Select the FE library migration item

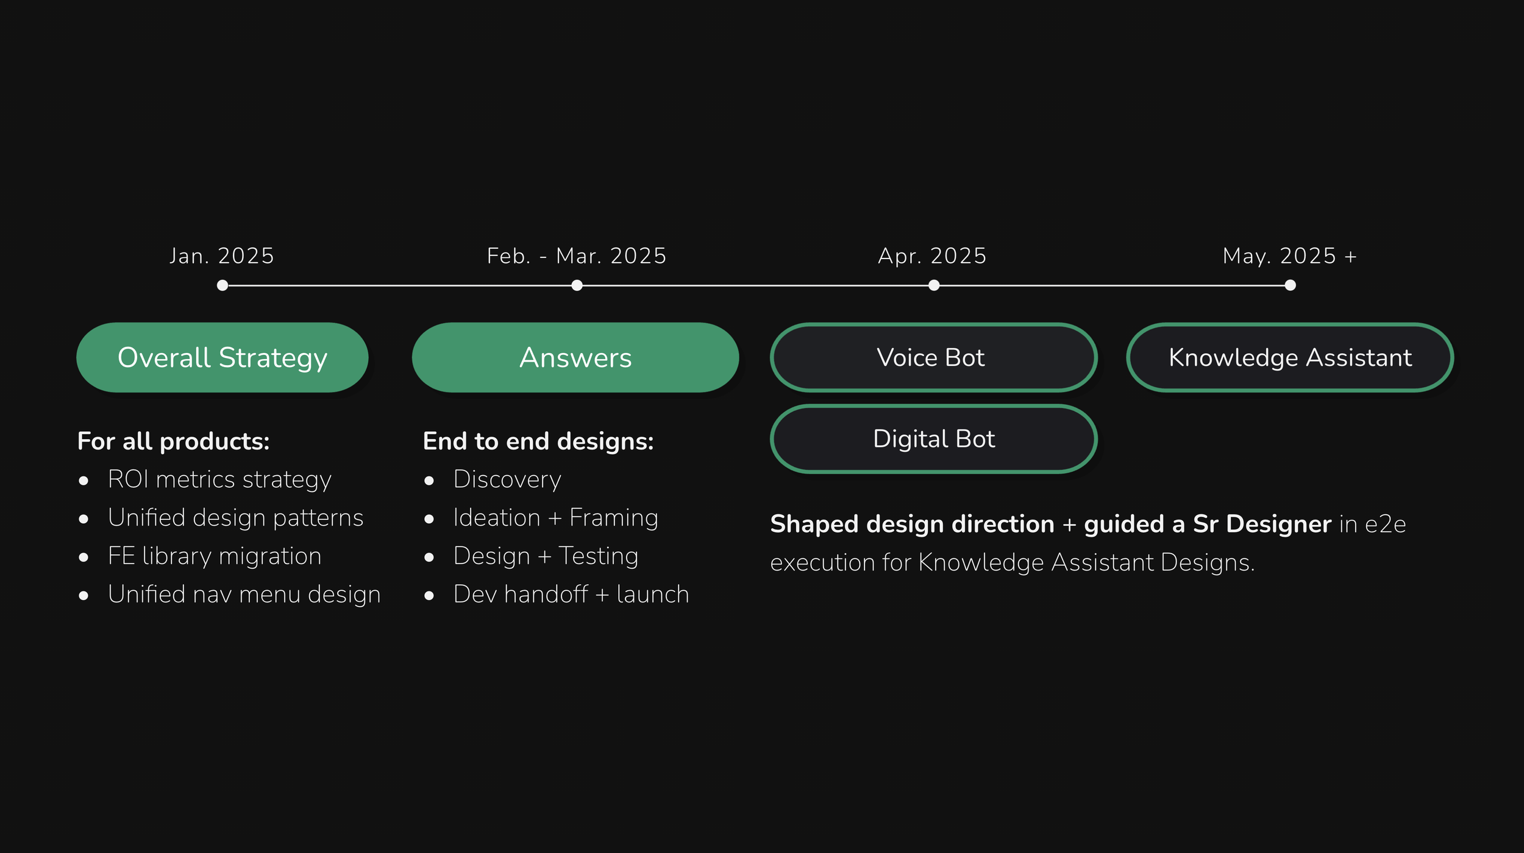click(x=215, y=557)
